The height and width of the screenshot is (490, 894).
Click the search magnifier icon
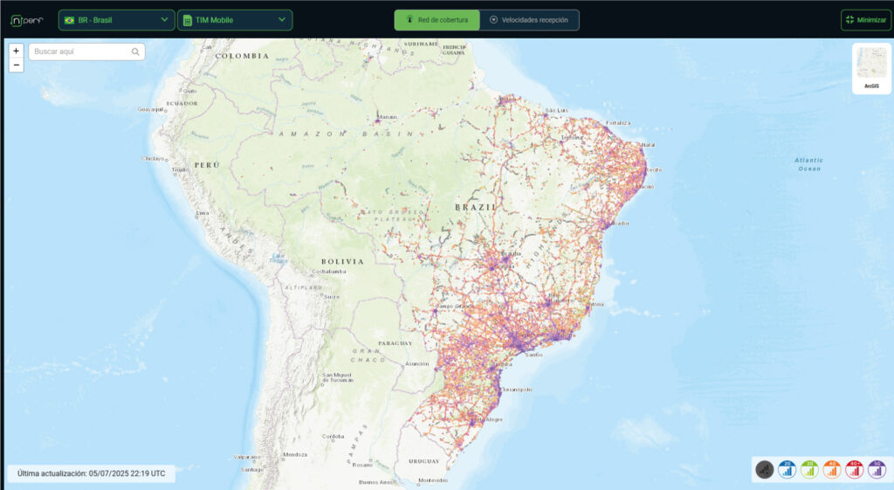(135, 52)
